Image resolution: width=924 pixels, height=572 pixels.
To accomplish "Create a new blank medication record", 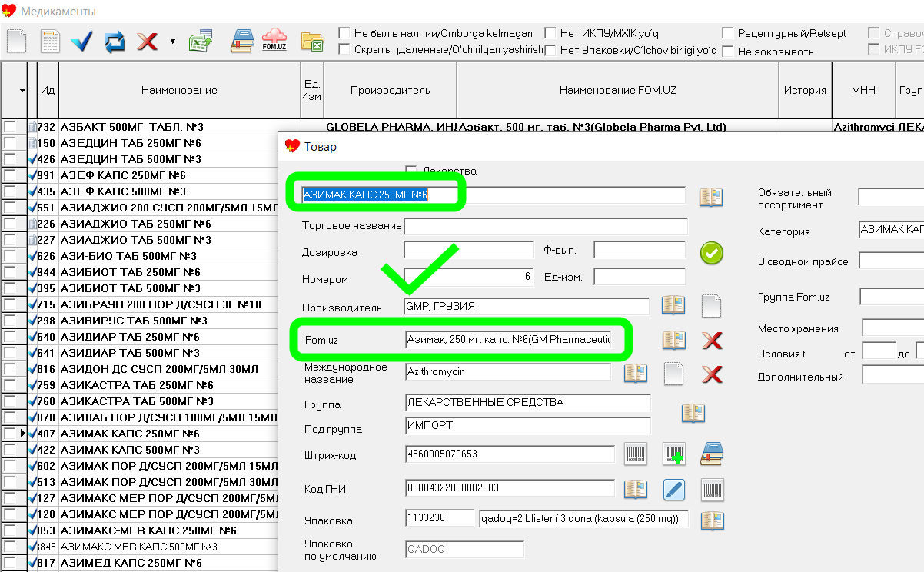I will pyautogui.click(x=16, y=40).
